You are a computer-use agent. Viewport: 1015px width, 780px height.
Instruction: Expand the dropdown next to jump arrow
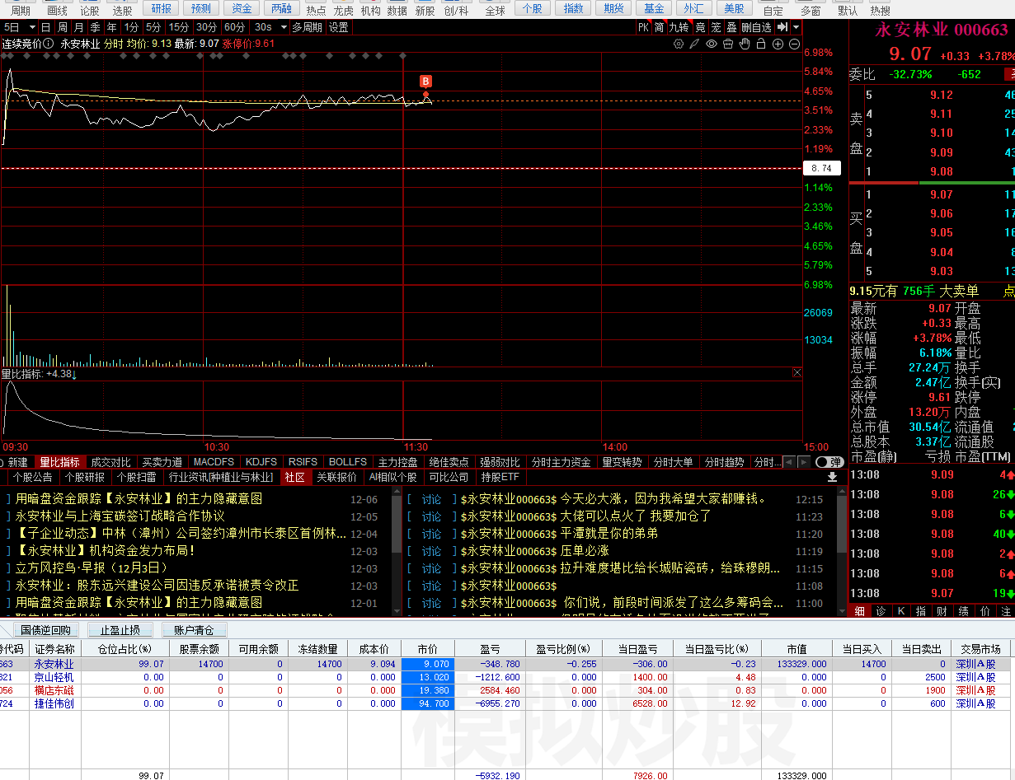coord(796,27)
